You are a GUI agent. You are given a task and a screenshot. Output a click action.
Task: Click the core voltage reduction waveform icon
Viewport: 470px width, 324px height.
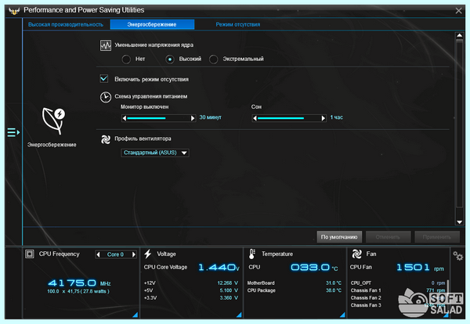coord(106,45)
